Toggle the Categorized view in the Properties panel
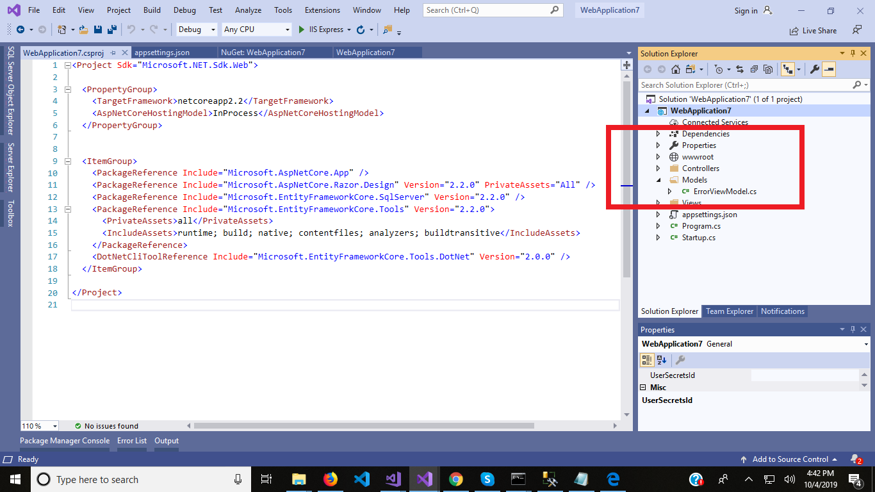Image resolution: width=875 pixels, height=492 pixels. 647,360
